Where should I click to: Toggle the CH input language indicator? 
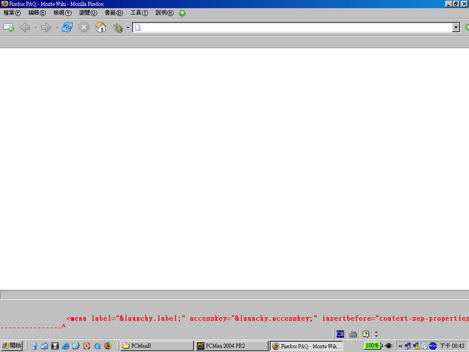click(x=340, y=334)
